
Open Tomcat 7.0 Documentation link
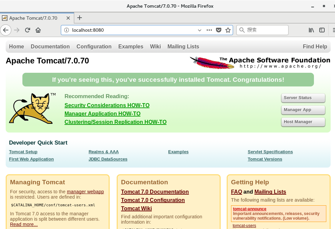(155, 192)
